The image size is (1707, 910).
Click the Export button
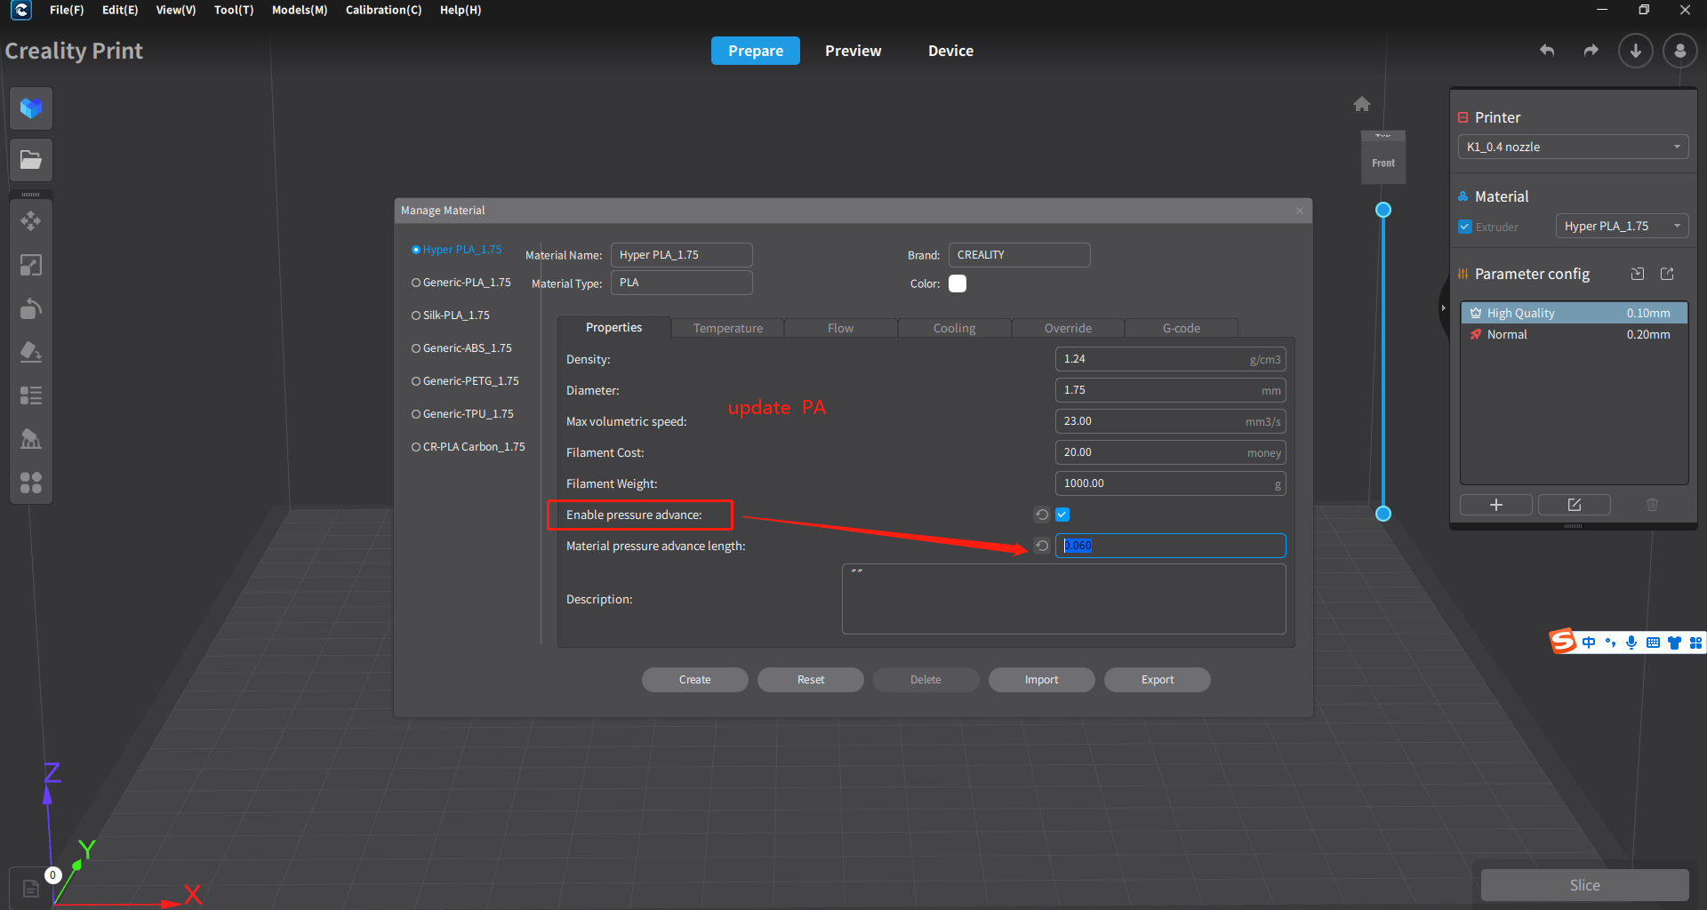coord(1158,680)
